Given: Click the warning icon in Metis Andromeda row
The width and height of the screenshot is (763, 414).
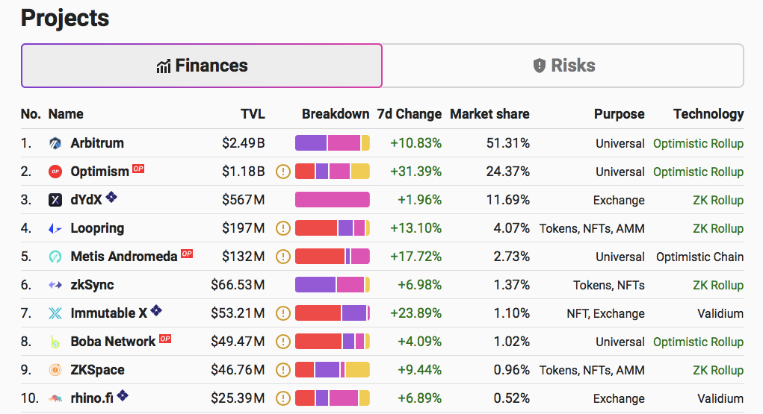Looking at the screenshot, I should point(282,257).
